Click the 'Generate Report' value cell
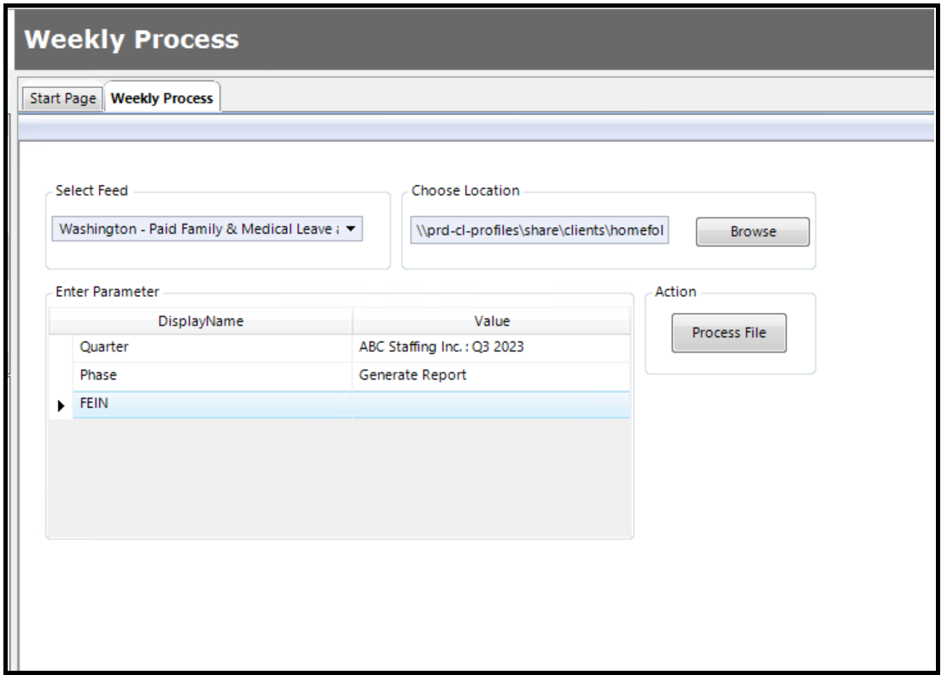The height and width of the screenshot is (675, 947). click(x=491, y=375)
